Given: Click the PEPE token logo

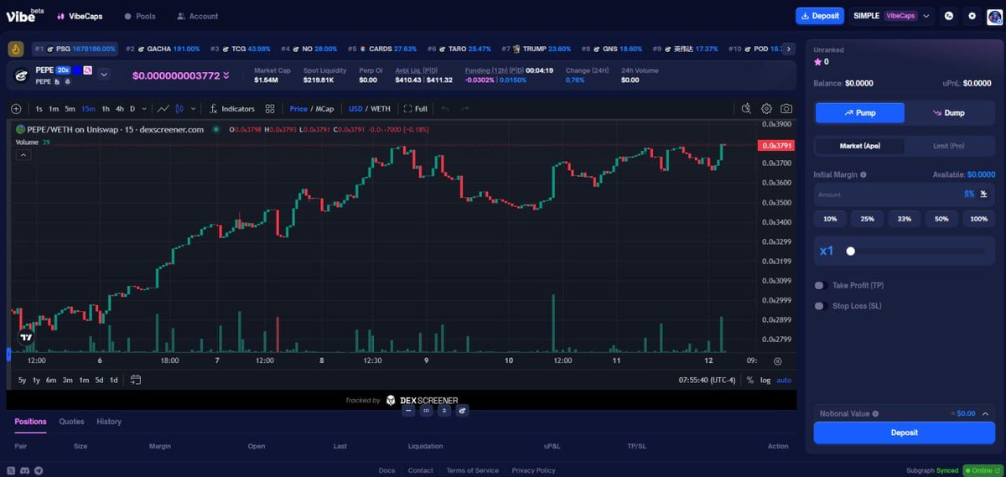Looking at the screenshot, I should coord(22,75).
